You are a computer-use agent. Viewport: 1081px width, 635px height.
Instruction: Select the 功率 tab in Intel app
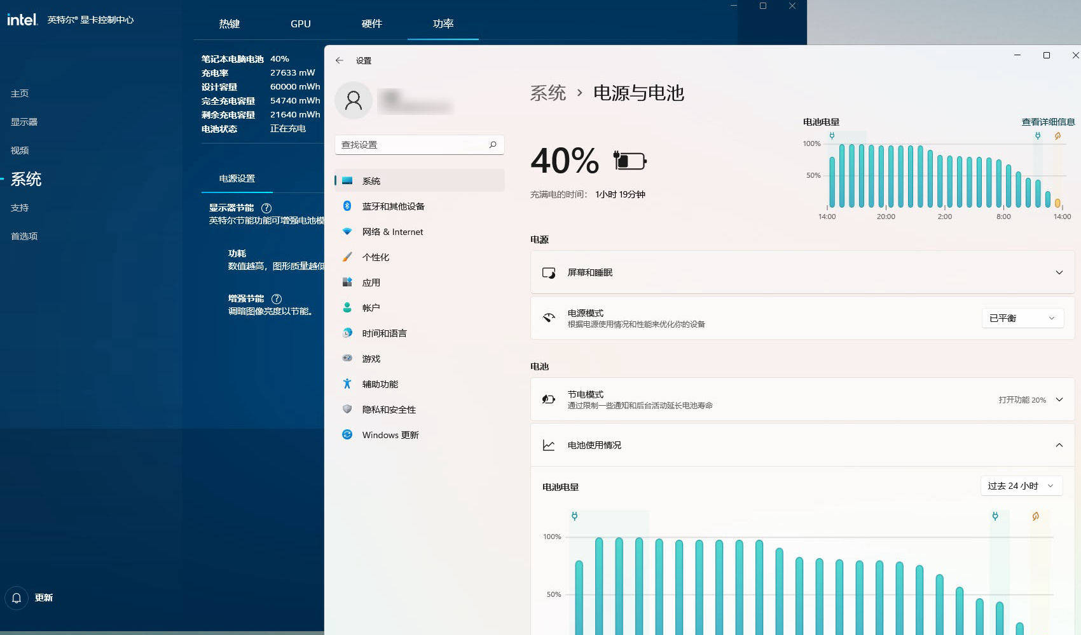tap(443, 23)
